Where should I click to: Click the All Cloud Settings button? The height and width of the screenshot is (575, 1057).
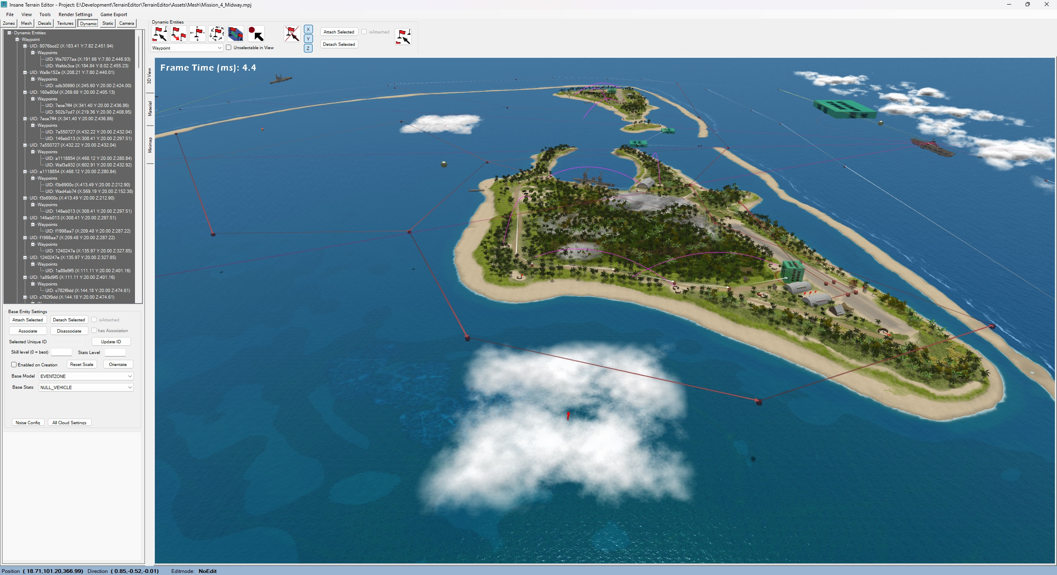[69, 423]
